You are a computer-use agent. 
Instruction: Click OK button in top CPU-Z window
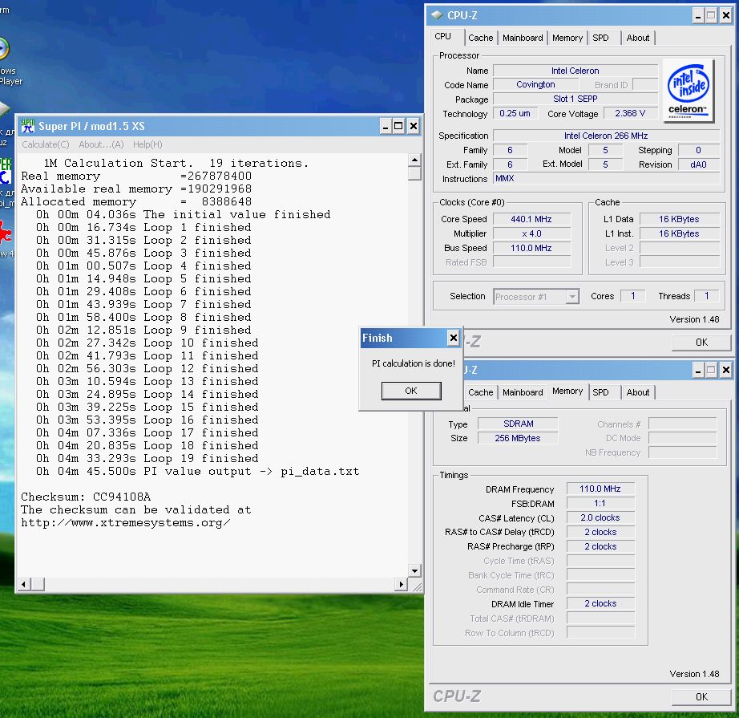[701, 342]
